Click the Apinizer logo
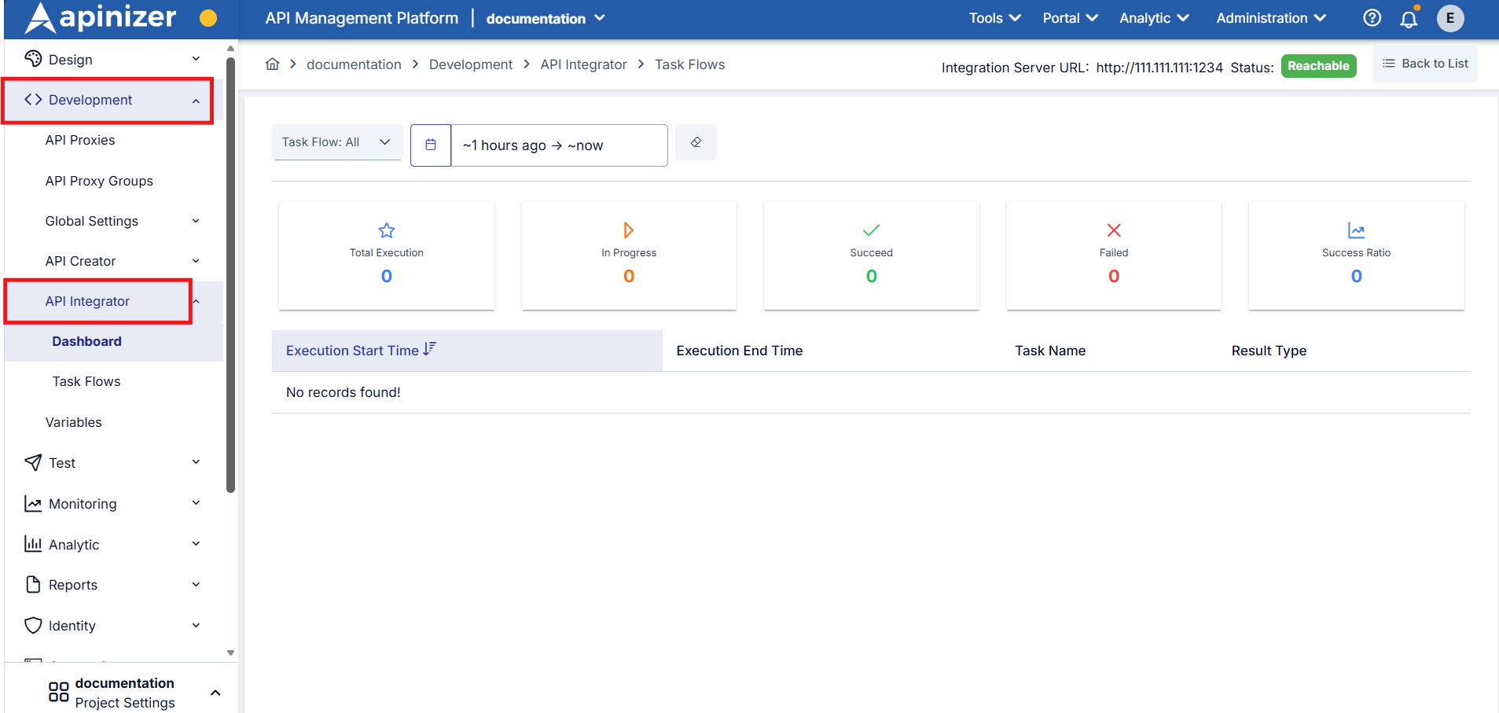 101,18
